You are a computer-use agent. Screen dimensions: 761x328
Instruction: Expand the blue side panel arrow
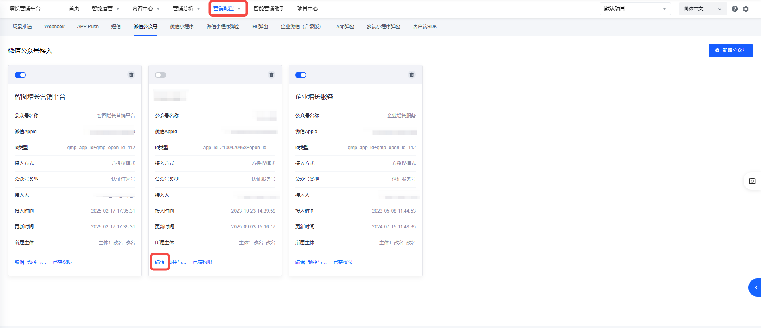pos(755,288)
